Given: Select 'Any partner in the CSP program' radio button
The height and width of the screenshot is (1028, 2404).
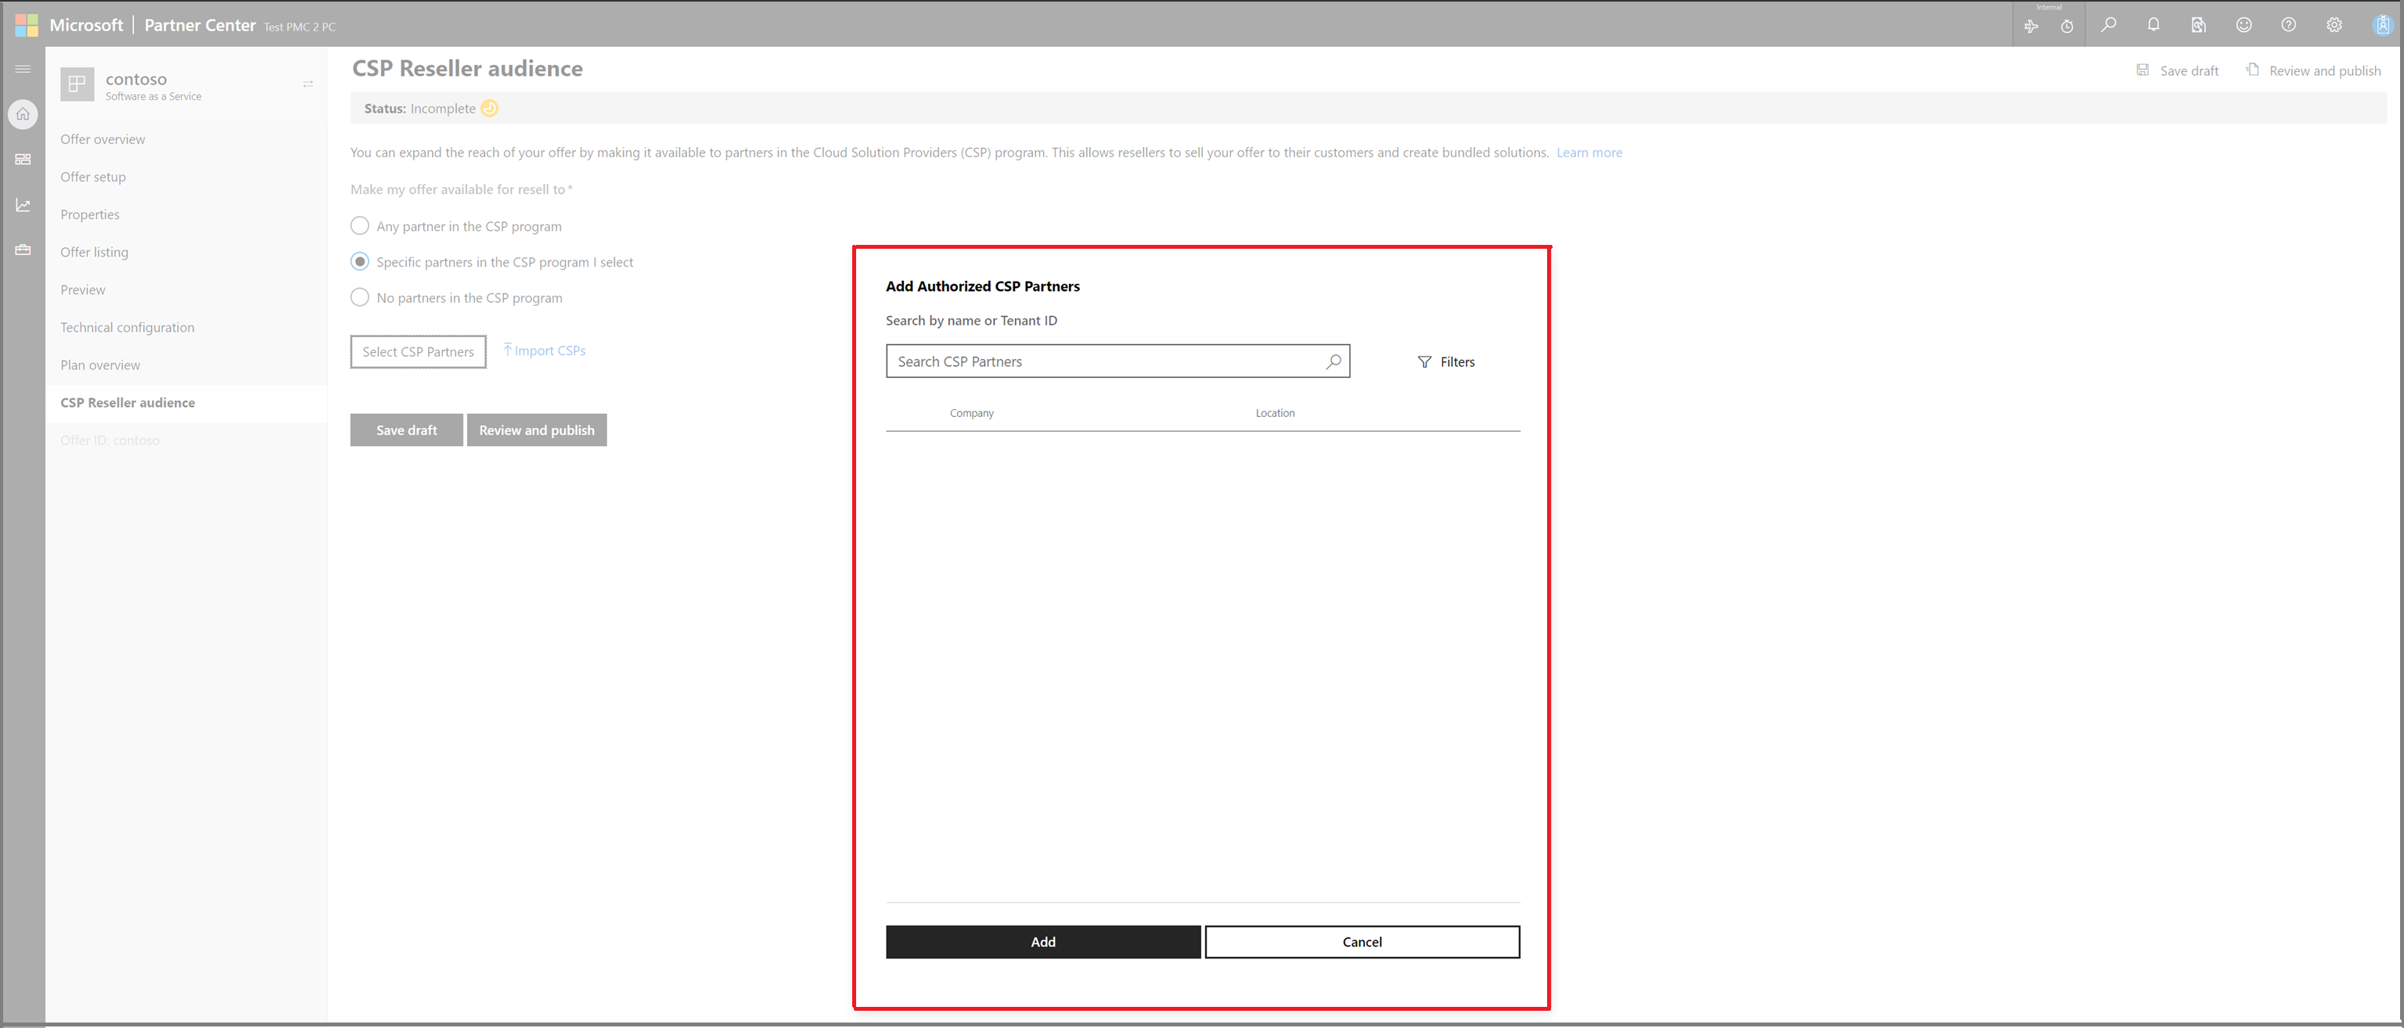Looking at the screenshot, I should coord(360,227).
